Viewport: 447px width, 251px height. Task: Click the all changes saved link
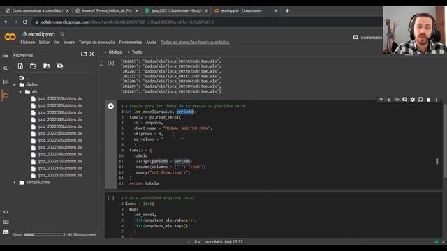(196, 42)
